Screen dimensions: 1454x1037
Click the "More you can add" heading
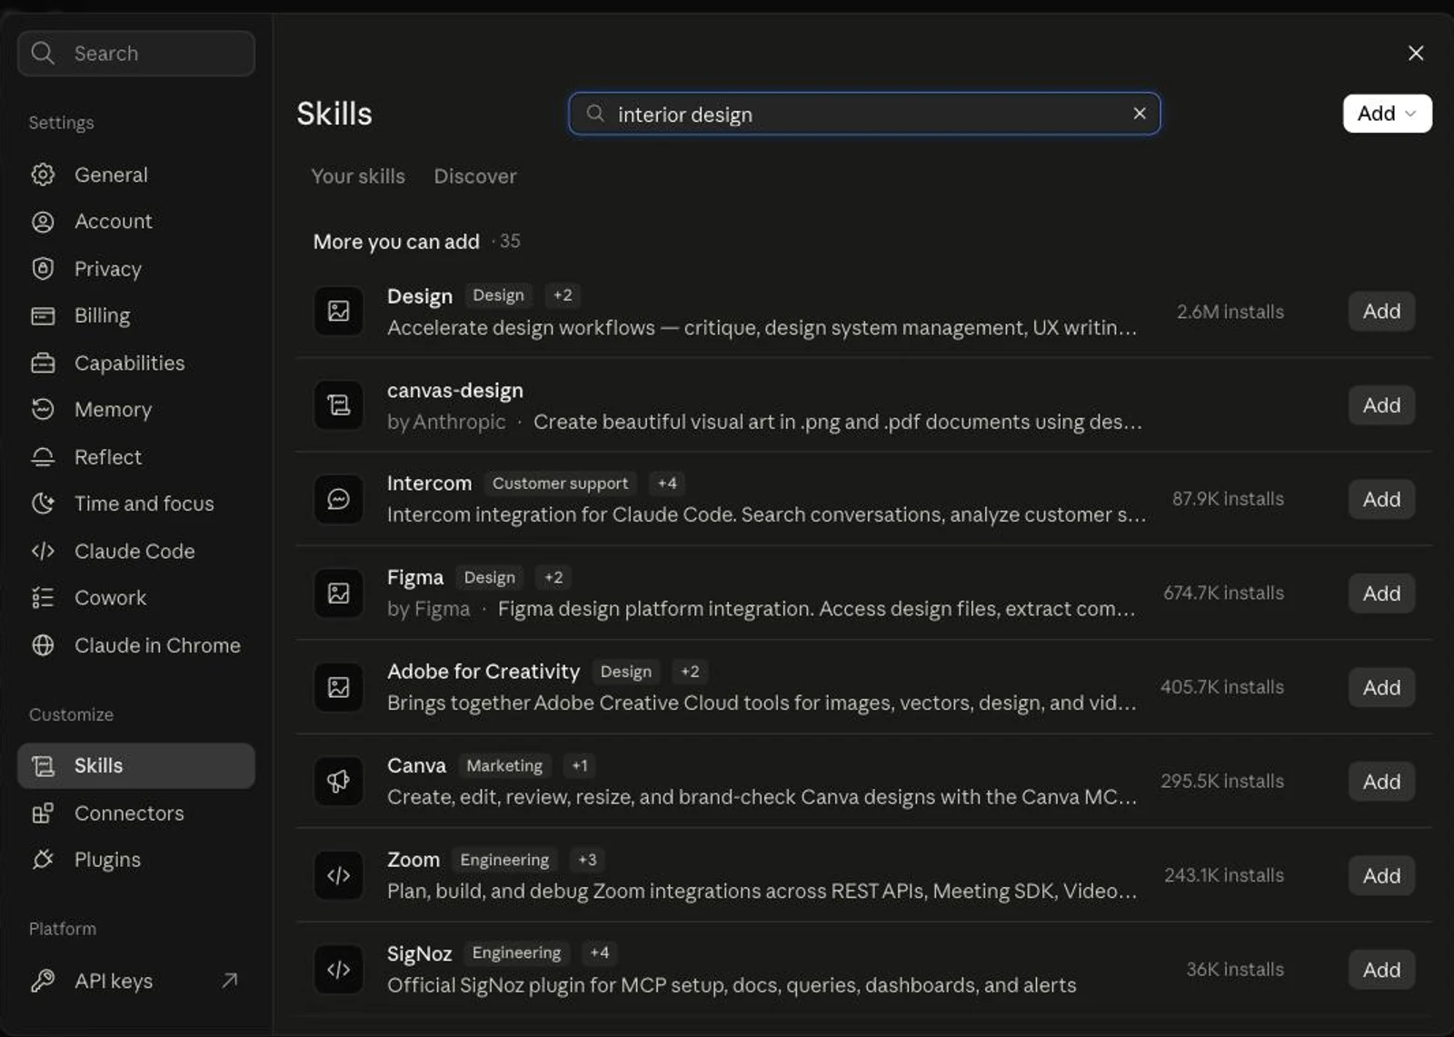[x=396, y=242]
